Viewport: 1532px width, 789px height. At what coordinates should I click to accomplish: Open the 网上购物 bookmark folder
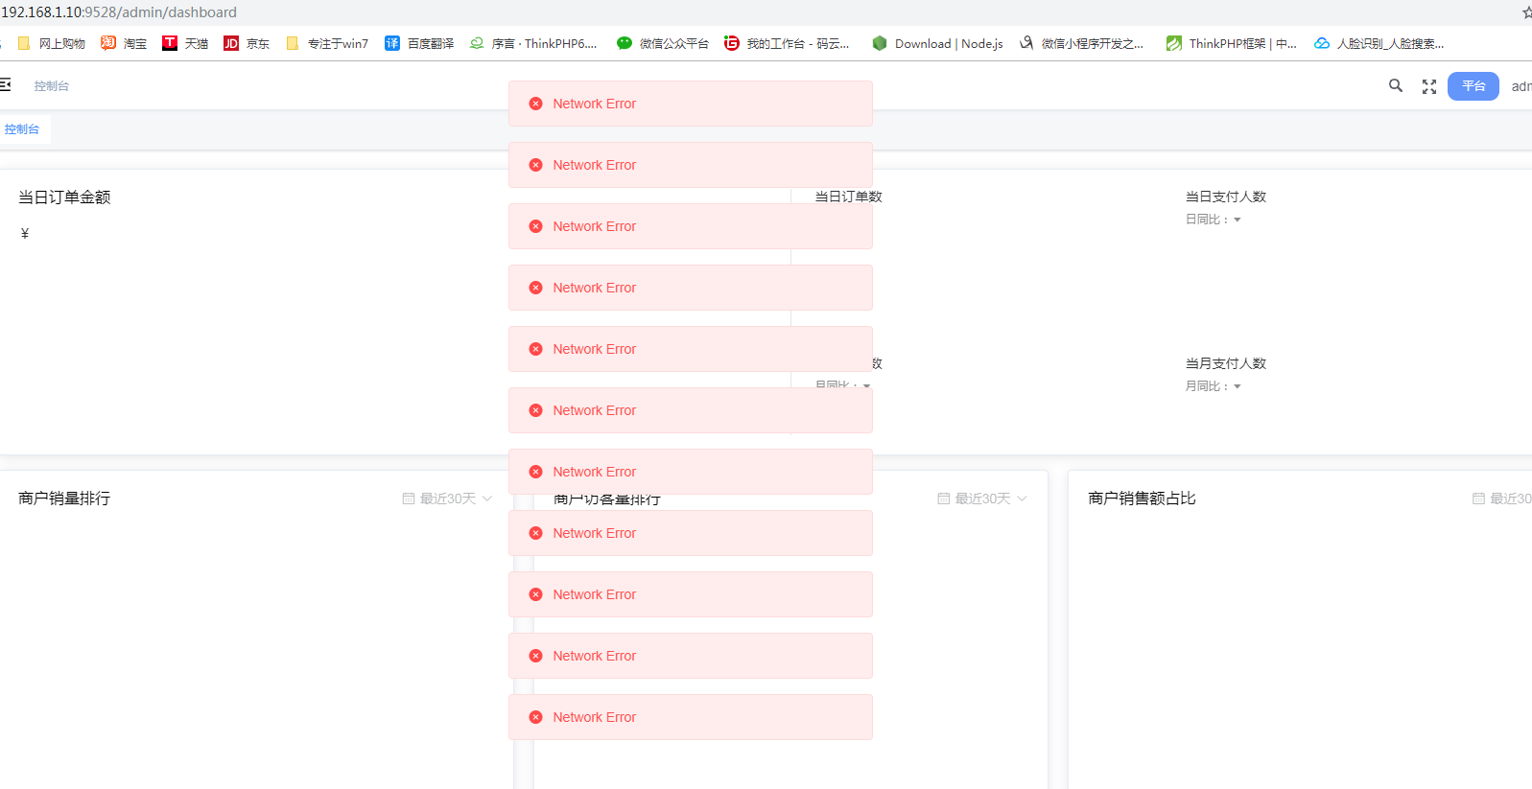coord(52,43)
